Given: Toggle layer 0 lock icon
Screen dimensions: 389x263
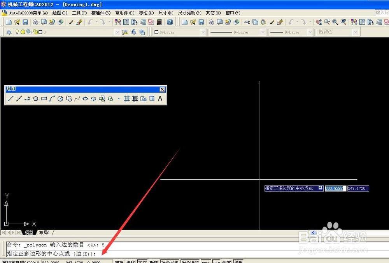Looking at the screenshot, I should point(35,32).
